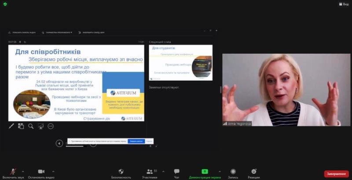Viewport: 352px width, 180px height.
Task: Black out the slide show screen
Action: (x=40, y=126)
